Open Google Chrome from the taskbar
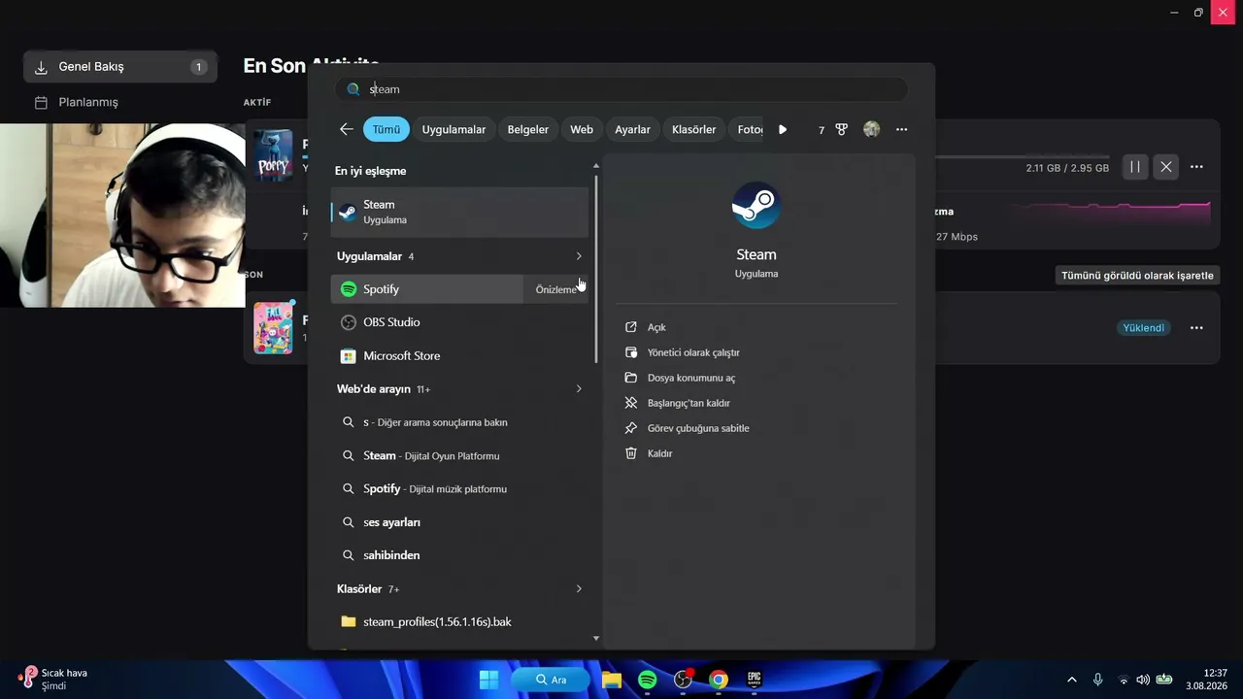Image resolution: width=1243 pixels, height=699 pixels. [719, 680]
